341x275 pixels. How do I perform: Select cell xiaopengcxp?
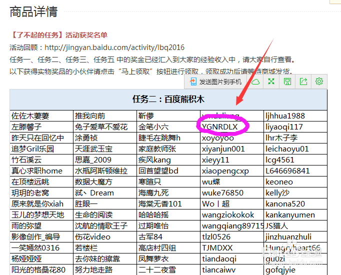pyautogui.click(x=232, y=171)
